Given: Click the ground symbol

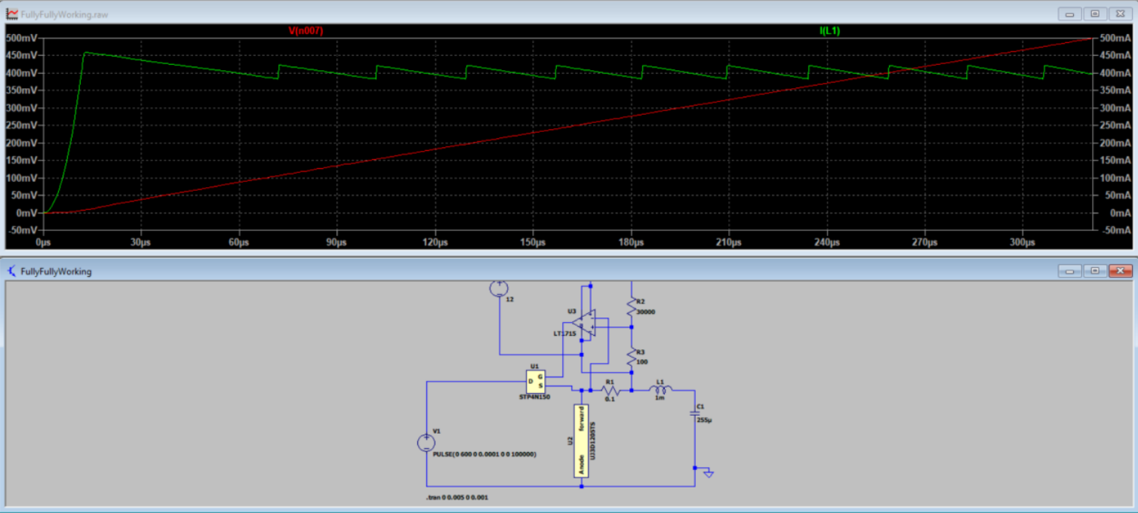Looking at the screenshot, I should pos(708,473).
